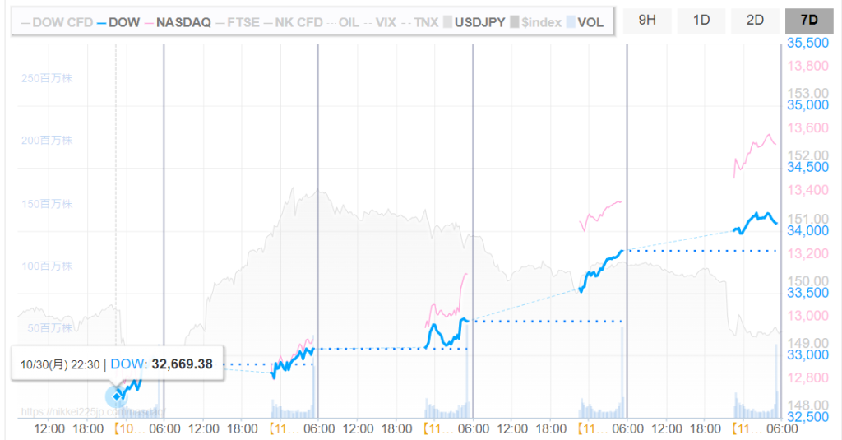This screenshot has width=842, height=440.
Task: Click the DOW 32,669.38 tooltip box
Action: coord(118,364)
